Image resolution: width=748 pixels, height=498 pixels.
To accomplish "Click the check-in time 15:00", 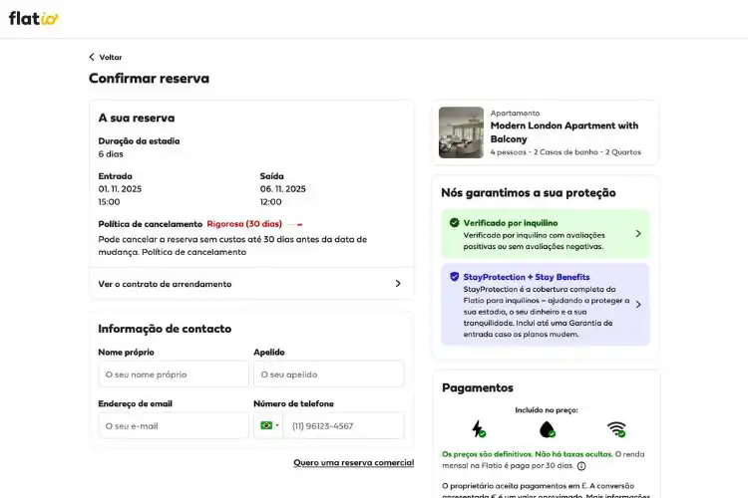I will click(x=110, y=201).
